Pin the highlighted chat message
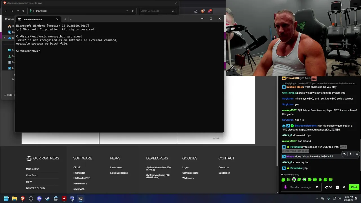This screenshot has width=361, height=203. pyautogui.click(x=351, y=154)
